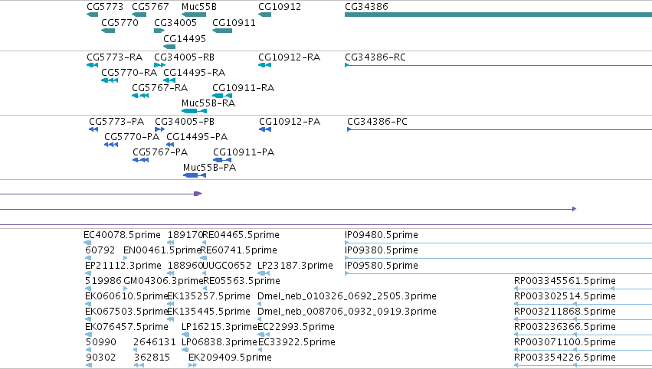The width and height of the screenshot is (652, 369).
Task: Select the CG10911 gene label
Action: click(x=234, y=22)
